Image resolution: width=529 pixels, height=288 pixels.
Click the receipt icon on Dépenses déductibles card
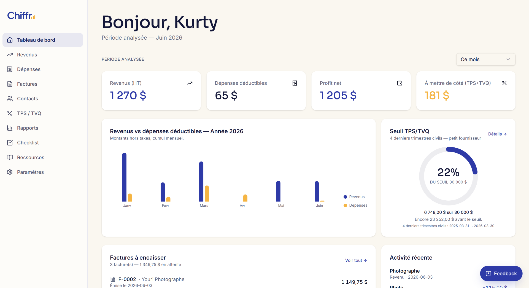[295, 83]
